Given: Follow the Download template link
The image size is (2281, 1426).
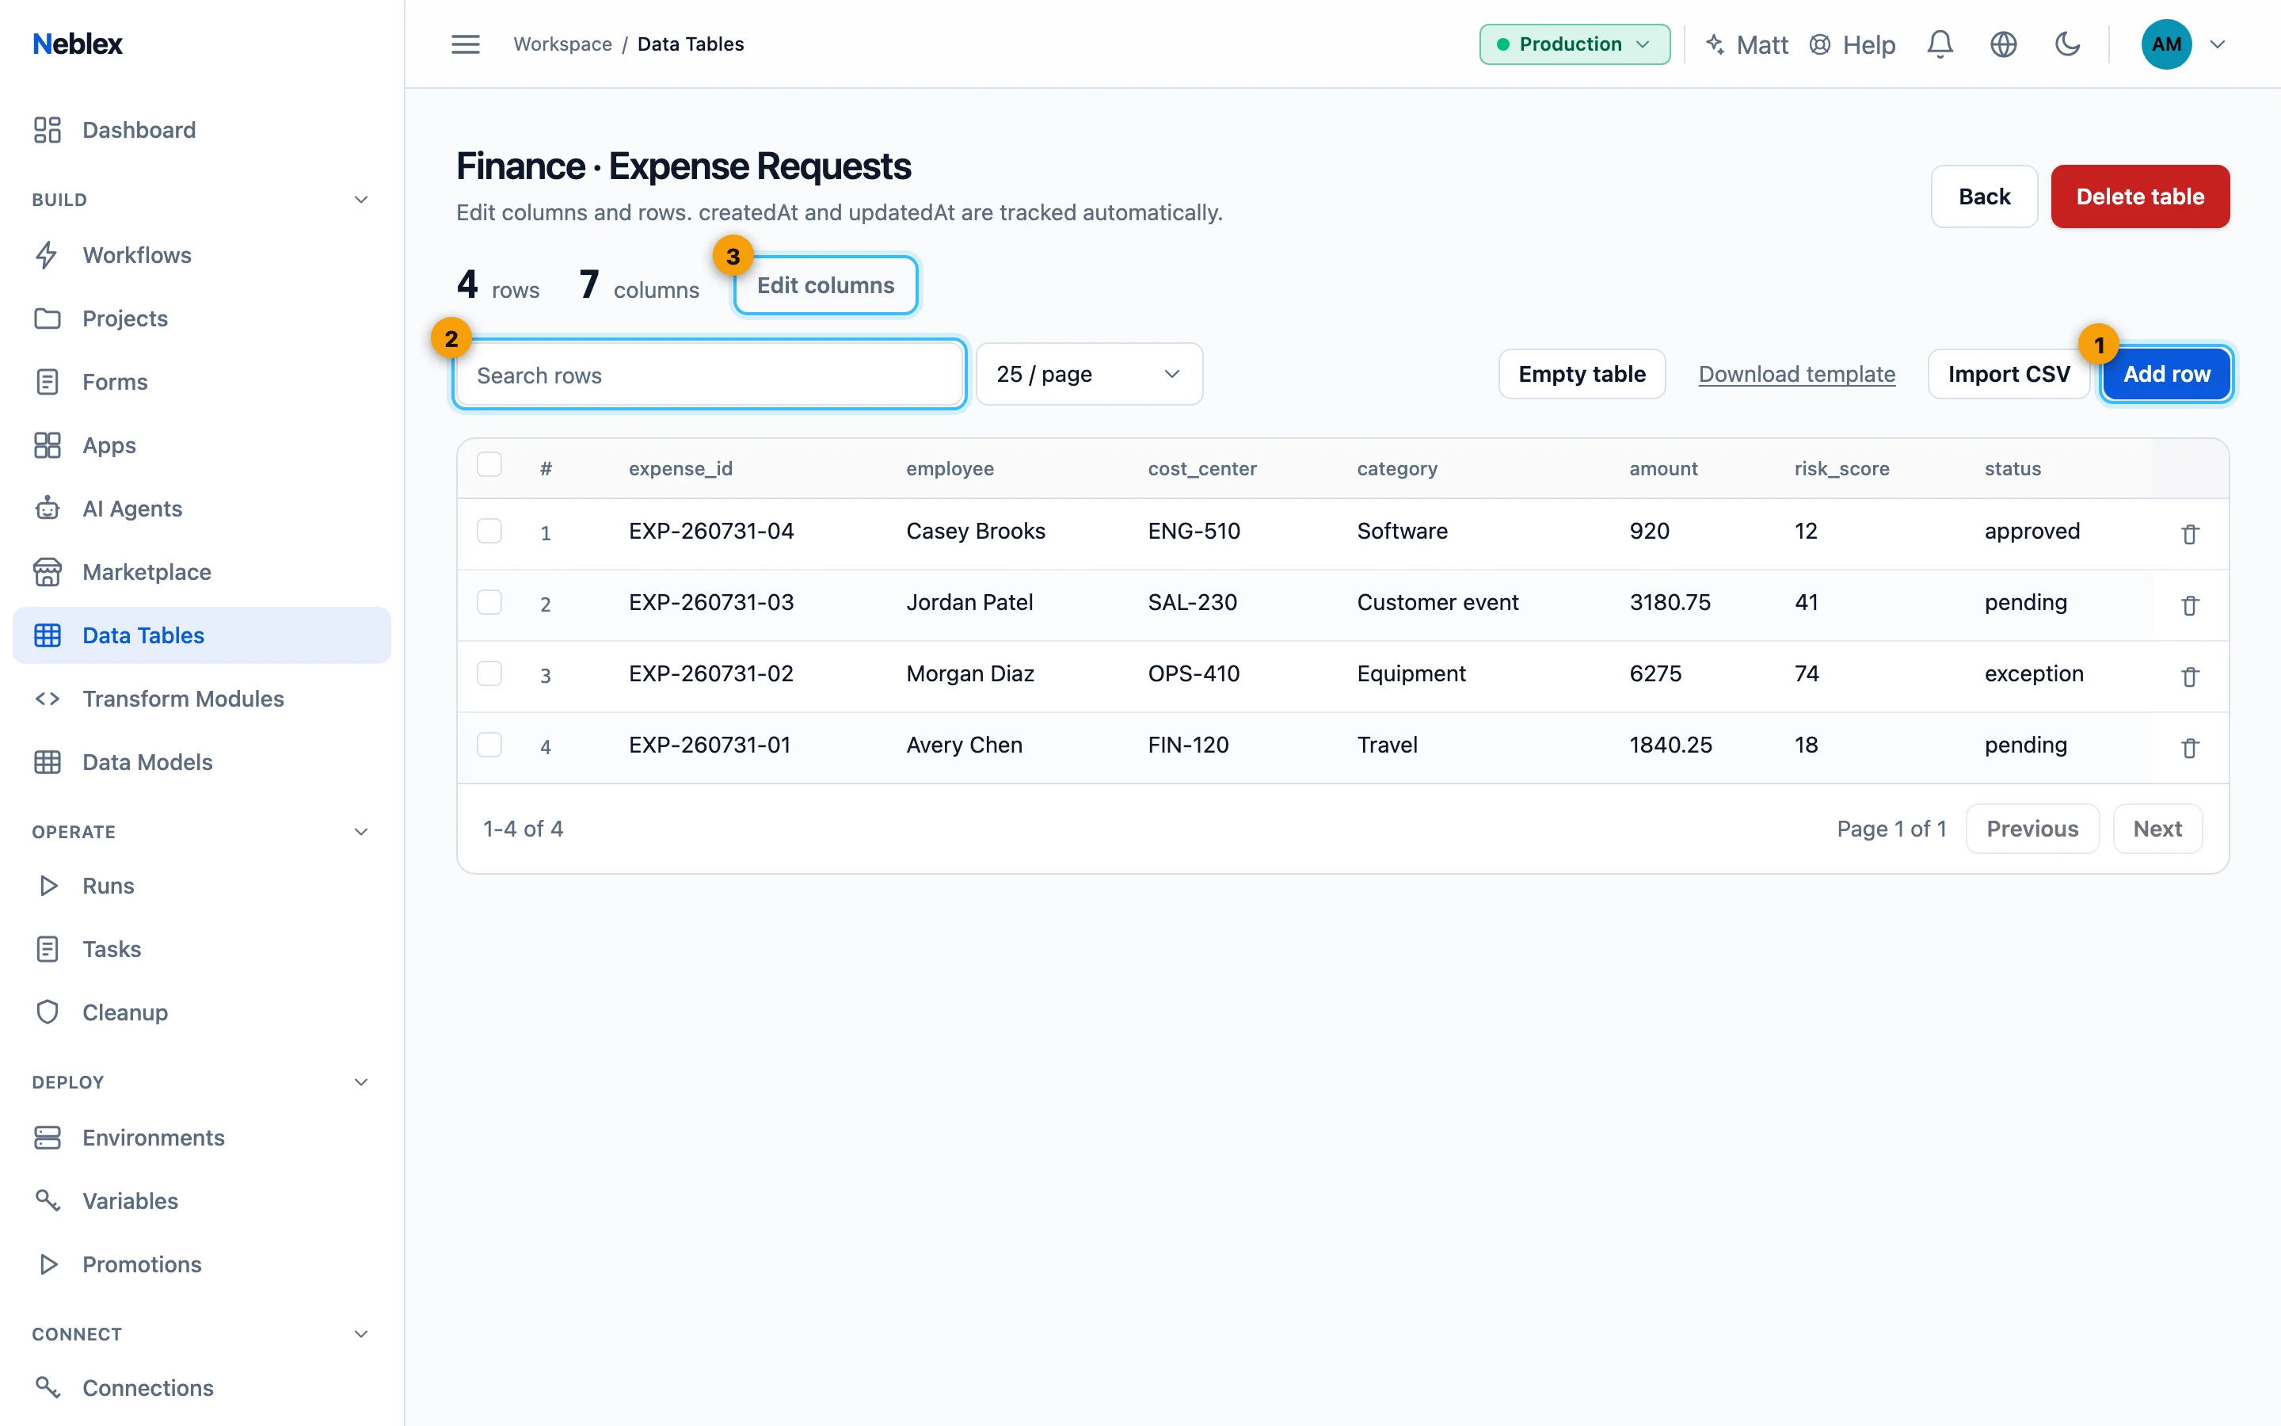Looking at the screenshot, I should point(1796,375).
